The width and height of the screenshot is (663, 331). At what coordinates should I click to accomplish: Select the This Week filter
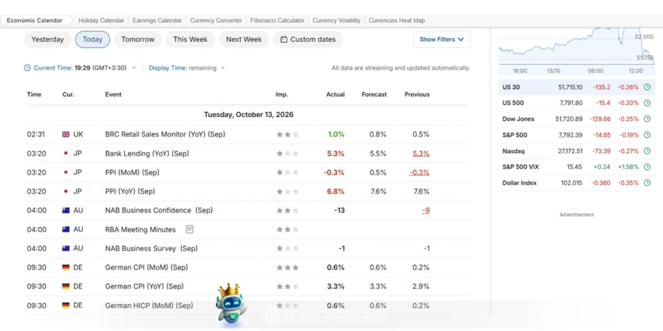[190, 39]
